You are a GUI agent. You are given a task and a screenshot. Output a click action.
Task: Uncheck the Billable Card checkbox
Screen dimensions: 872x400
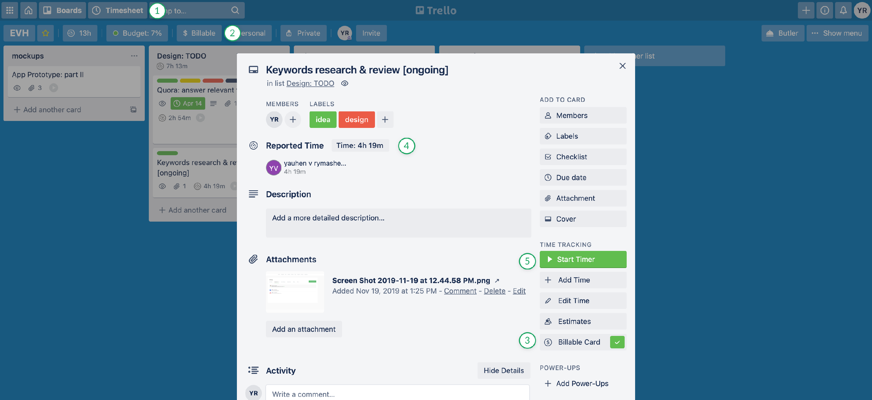[x=617, y=342]
